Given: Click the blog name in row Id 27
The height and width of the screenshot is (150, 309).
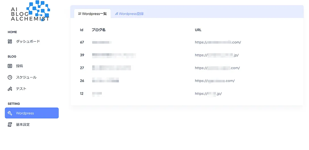Looking at the screenshot, I should point(111,68).
